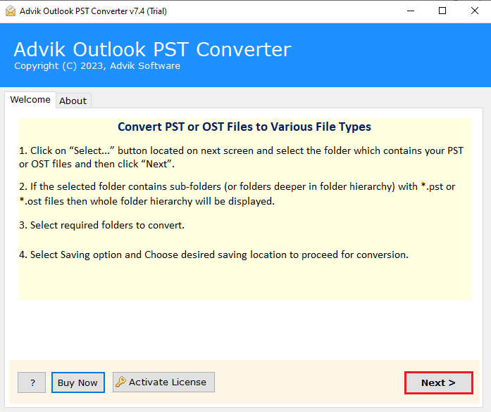The width and height of the screenshot is (491, 412).
Task: Maximize the Advik converter window
Action: pos(442,11)
